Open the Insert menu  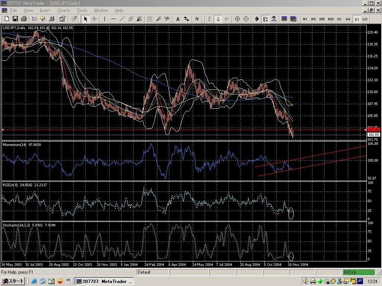click(x=45, y=10)
